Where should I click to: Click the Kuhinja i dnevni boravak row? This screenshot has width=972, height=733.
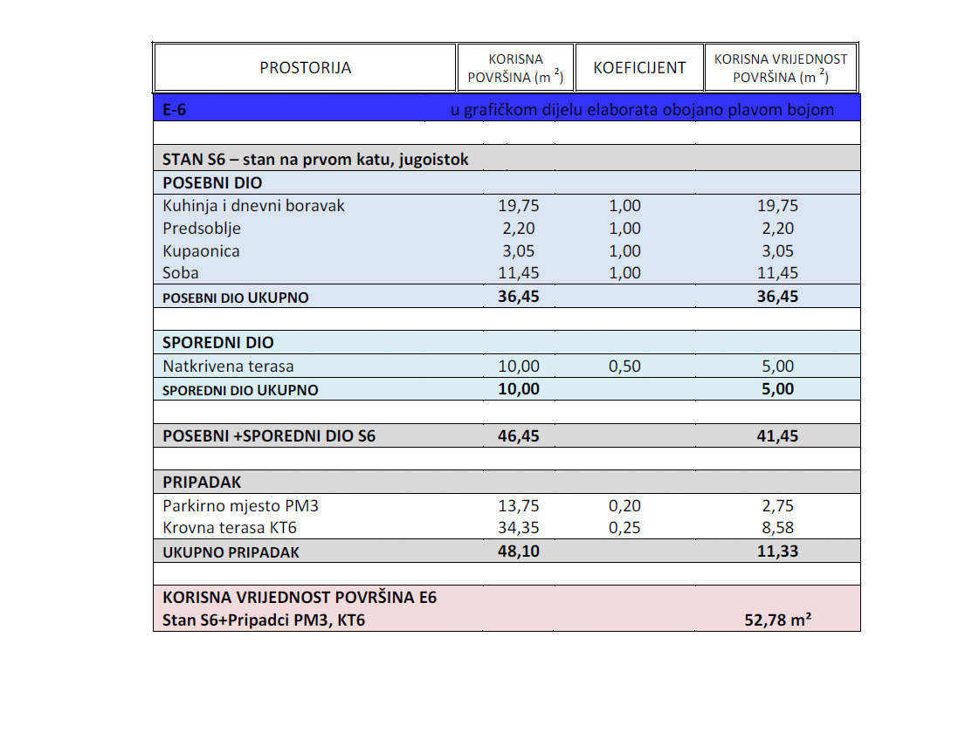point(507,206)
